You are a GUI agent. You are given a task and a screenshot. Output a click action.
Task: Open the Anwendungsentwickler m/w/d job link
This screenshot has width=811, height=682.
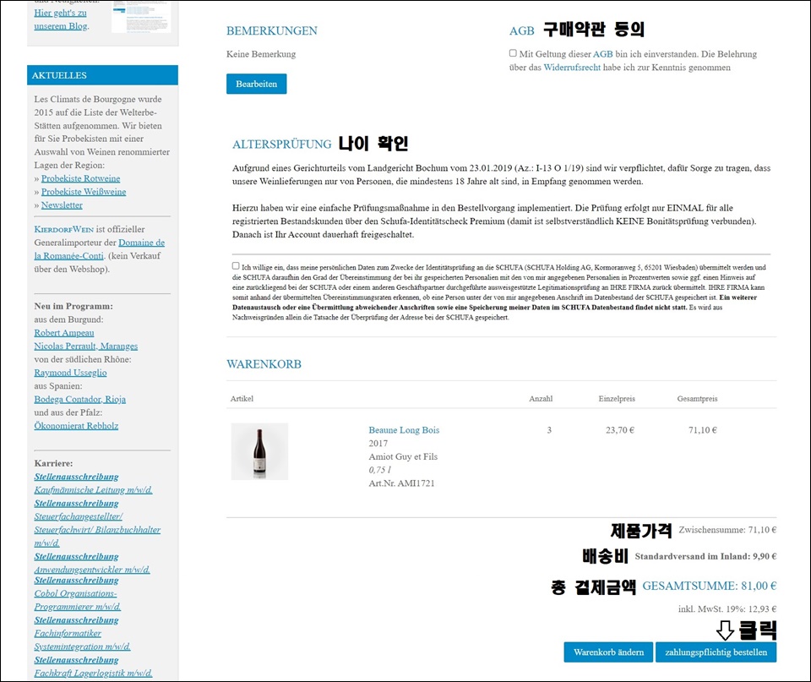pyautogui.click(x=92, y=570)
